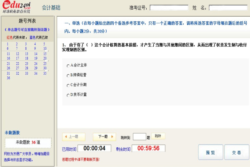Select question 23 in the question list
250x167 pixels.
(26, 63)
